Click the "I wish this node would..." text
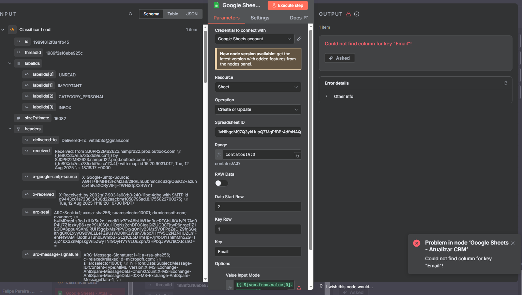Image resolution: width=522 pixels, height=295 pixels. pos(349,287)
